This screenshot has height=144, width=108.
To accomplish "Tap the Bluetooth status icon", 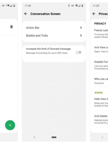I will coord(69,6).
